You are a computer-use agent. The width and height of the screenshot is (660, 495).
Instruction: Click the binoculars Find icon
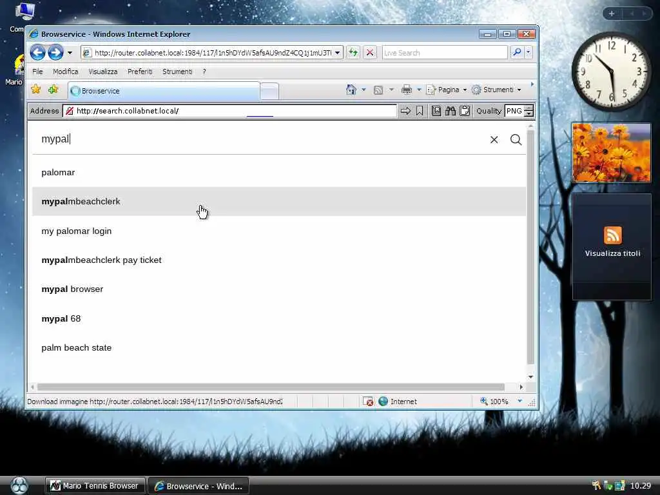(451, 111)
